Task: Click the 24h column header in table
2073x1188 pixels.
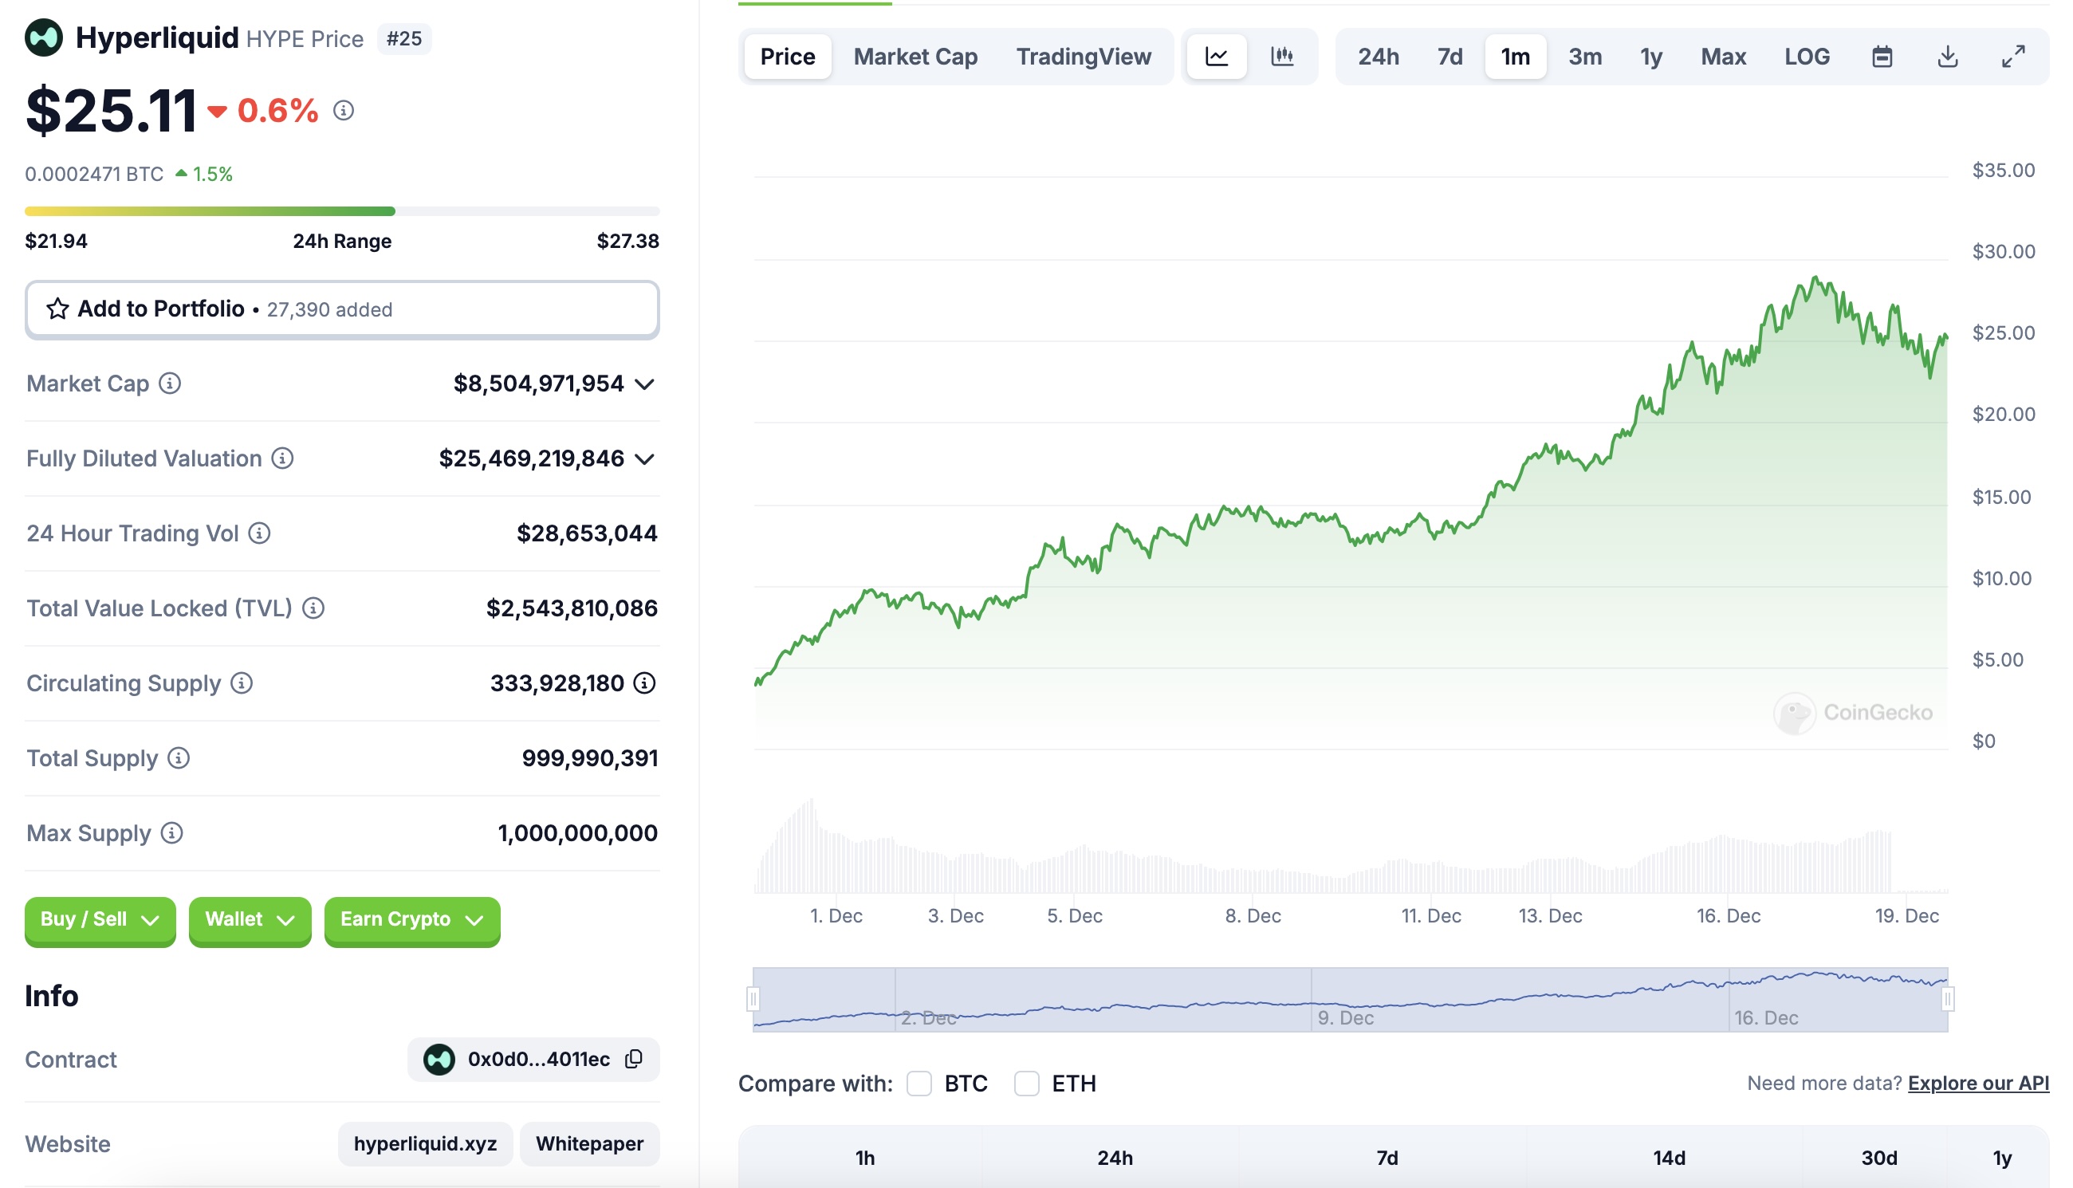Action: [x=1115, y=1158]
